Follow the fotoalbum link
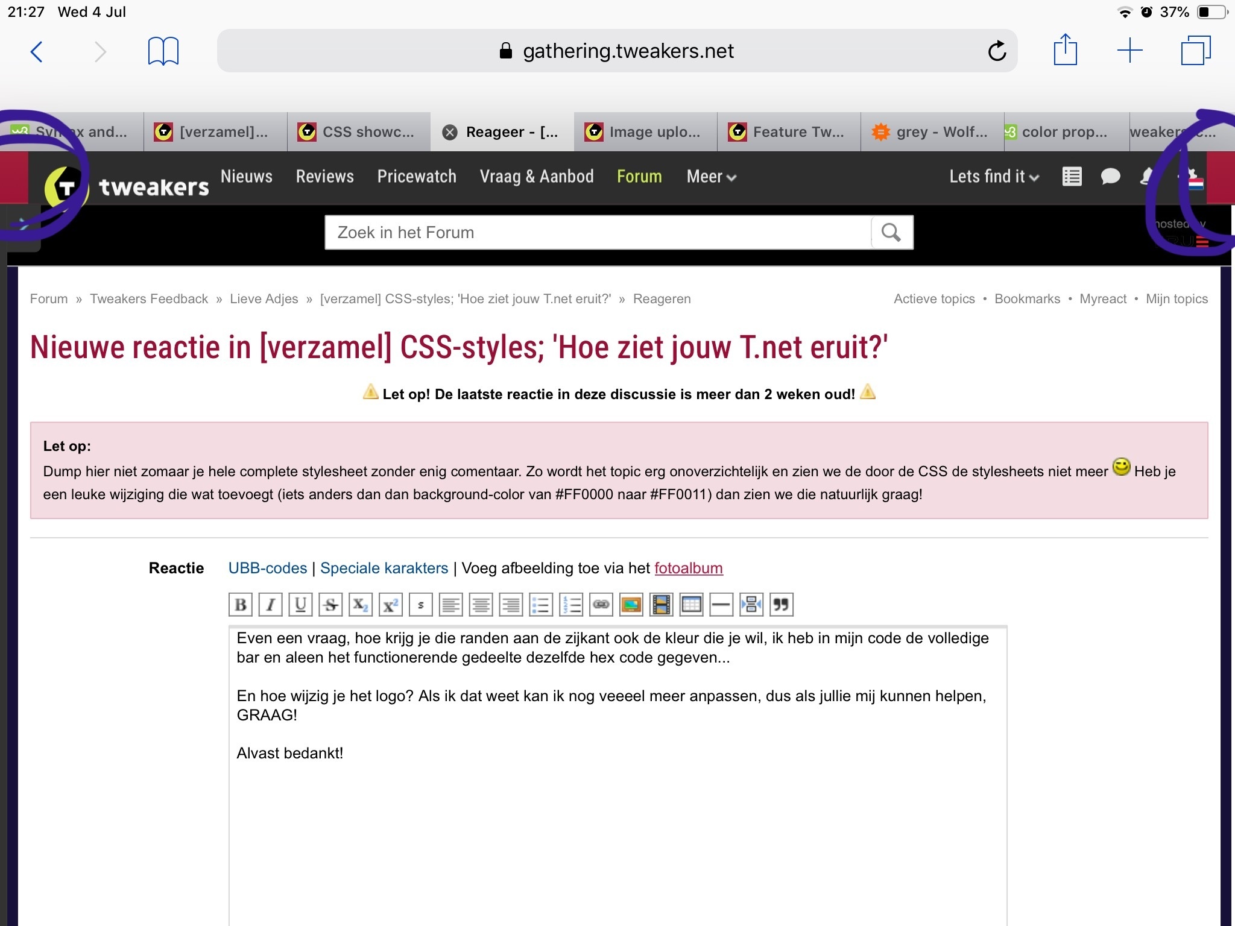Viewport: 1235px width, 926px height. pos(688,568)
